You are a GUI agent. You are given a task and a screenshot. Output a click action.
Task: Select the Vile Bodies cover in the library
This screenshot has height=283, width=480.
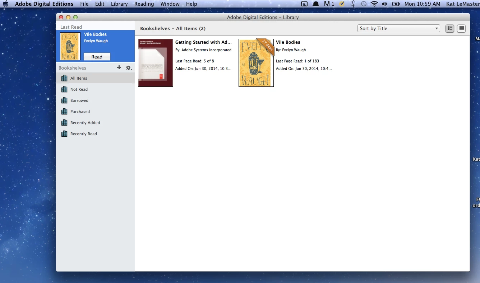(x=256, y=63)
